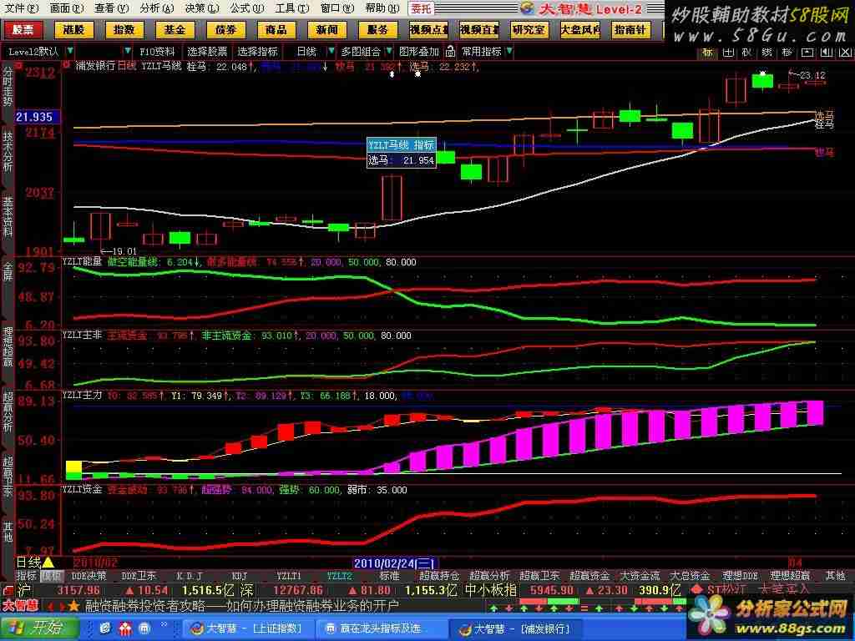Open the second dropdown arrow before F10资料
This screenshot has height=641, width=855.
(128, 51)
